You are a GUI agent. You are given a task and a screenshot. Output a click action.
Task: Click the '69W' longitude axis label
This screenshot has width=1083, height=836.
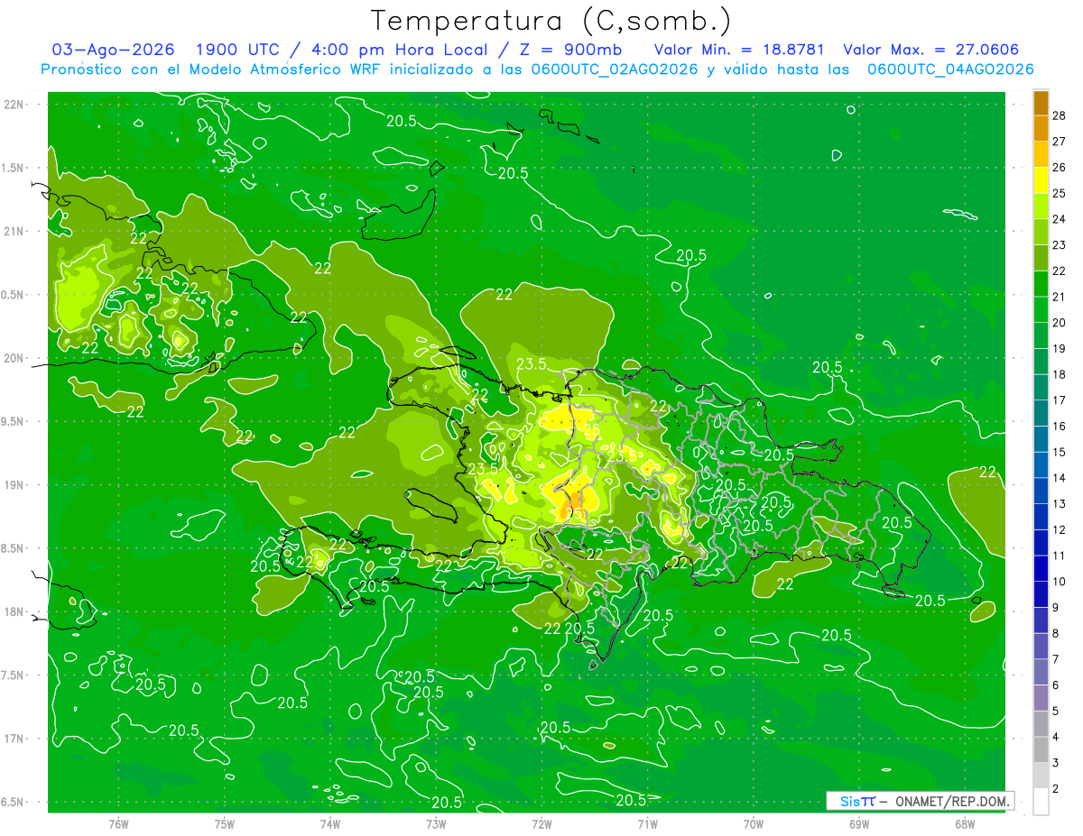click(x=859, y=824)
